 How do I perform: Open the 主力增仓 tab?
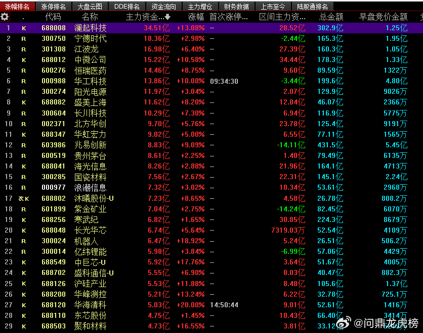[200, 7]
